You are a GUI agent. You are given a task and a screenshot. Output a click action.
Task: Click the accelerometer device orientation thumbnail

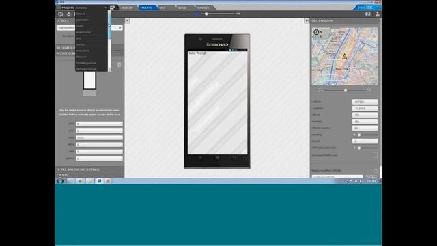pyautogui.click(x=89, y=81)
